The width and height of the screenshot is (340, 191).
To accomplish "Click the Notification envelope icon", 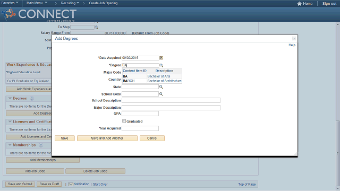I will coord(71,184).
